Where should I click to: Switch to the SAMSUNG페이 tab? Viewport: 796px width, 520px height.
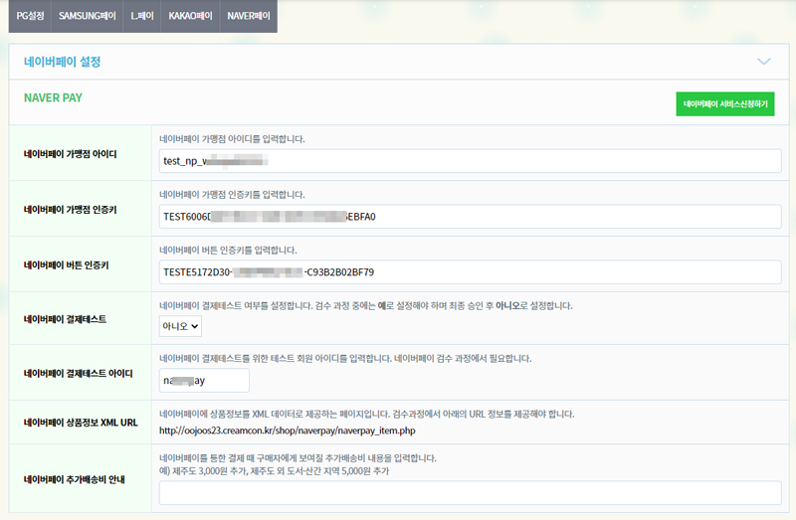pyautogui.click(x=87, y=16)
